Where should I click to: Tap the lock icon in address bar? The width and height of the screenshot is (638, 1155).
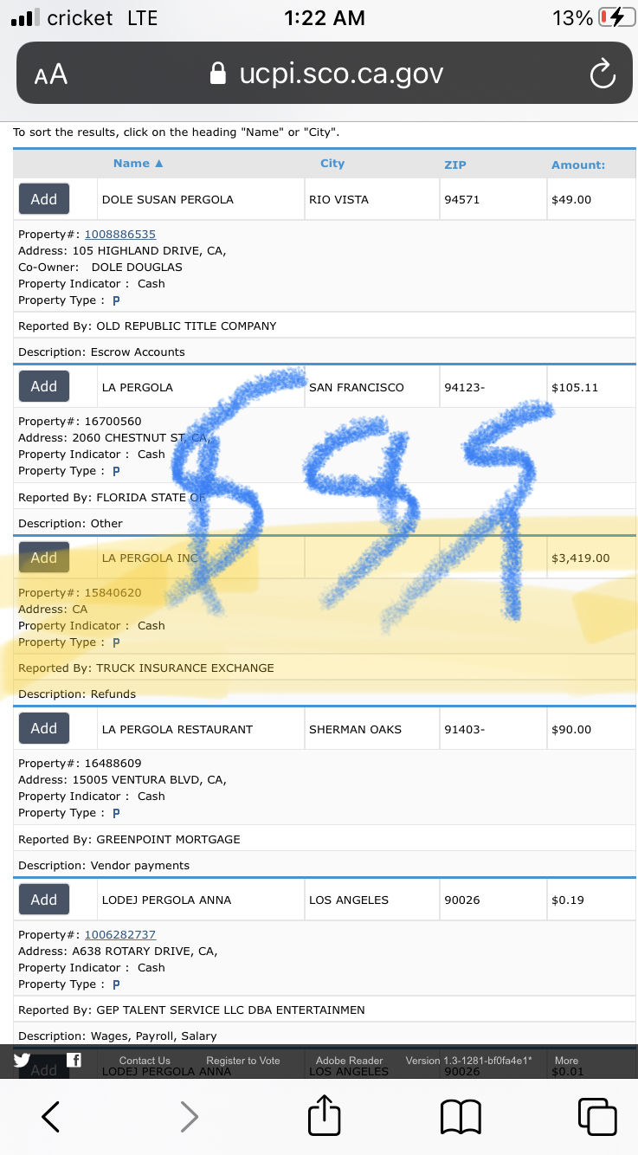[219, 73]
